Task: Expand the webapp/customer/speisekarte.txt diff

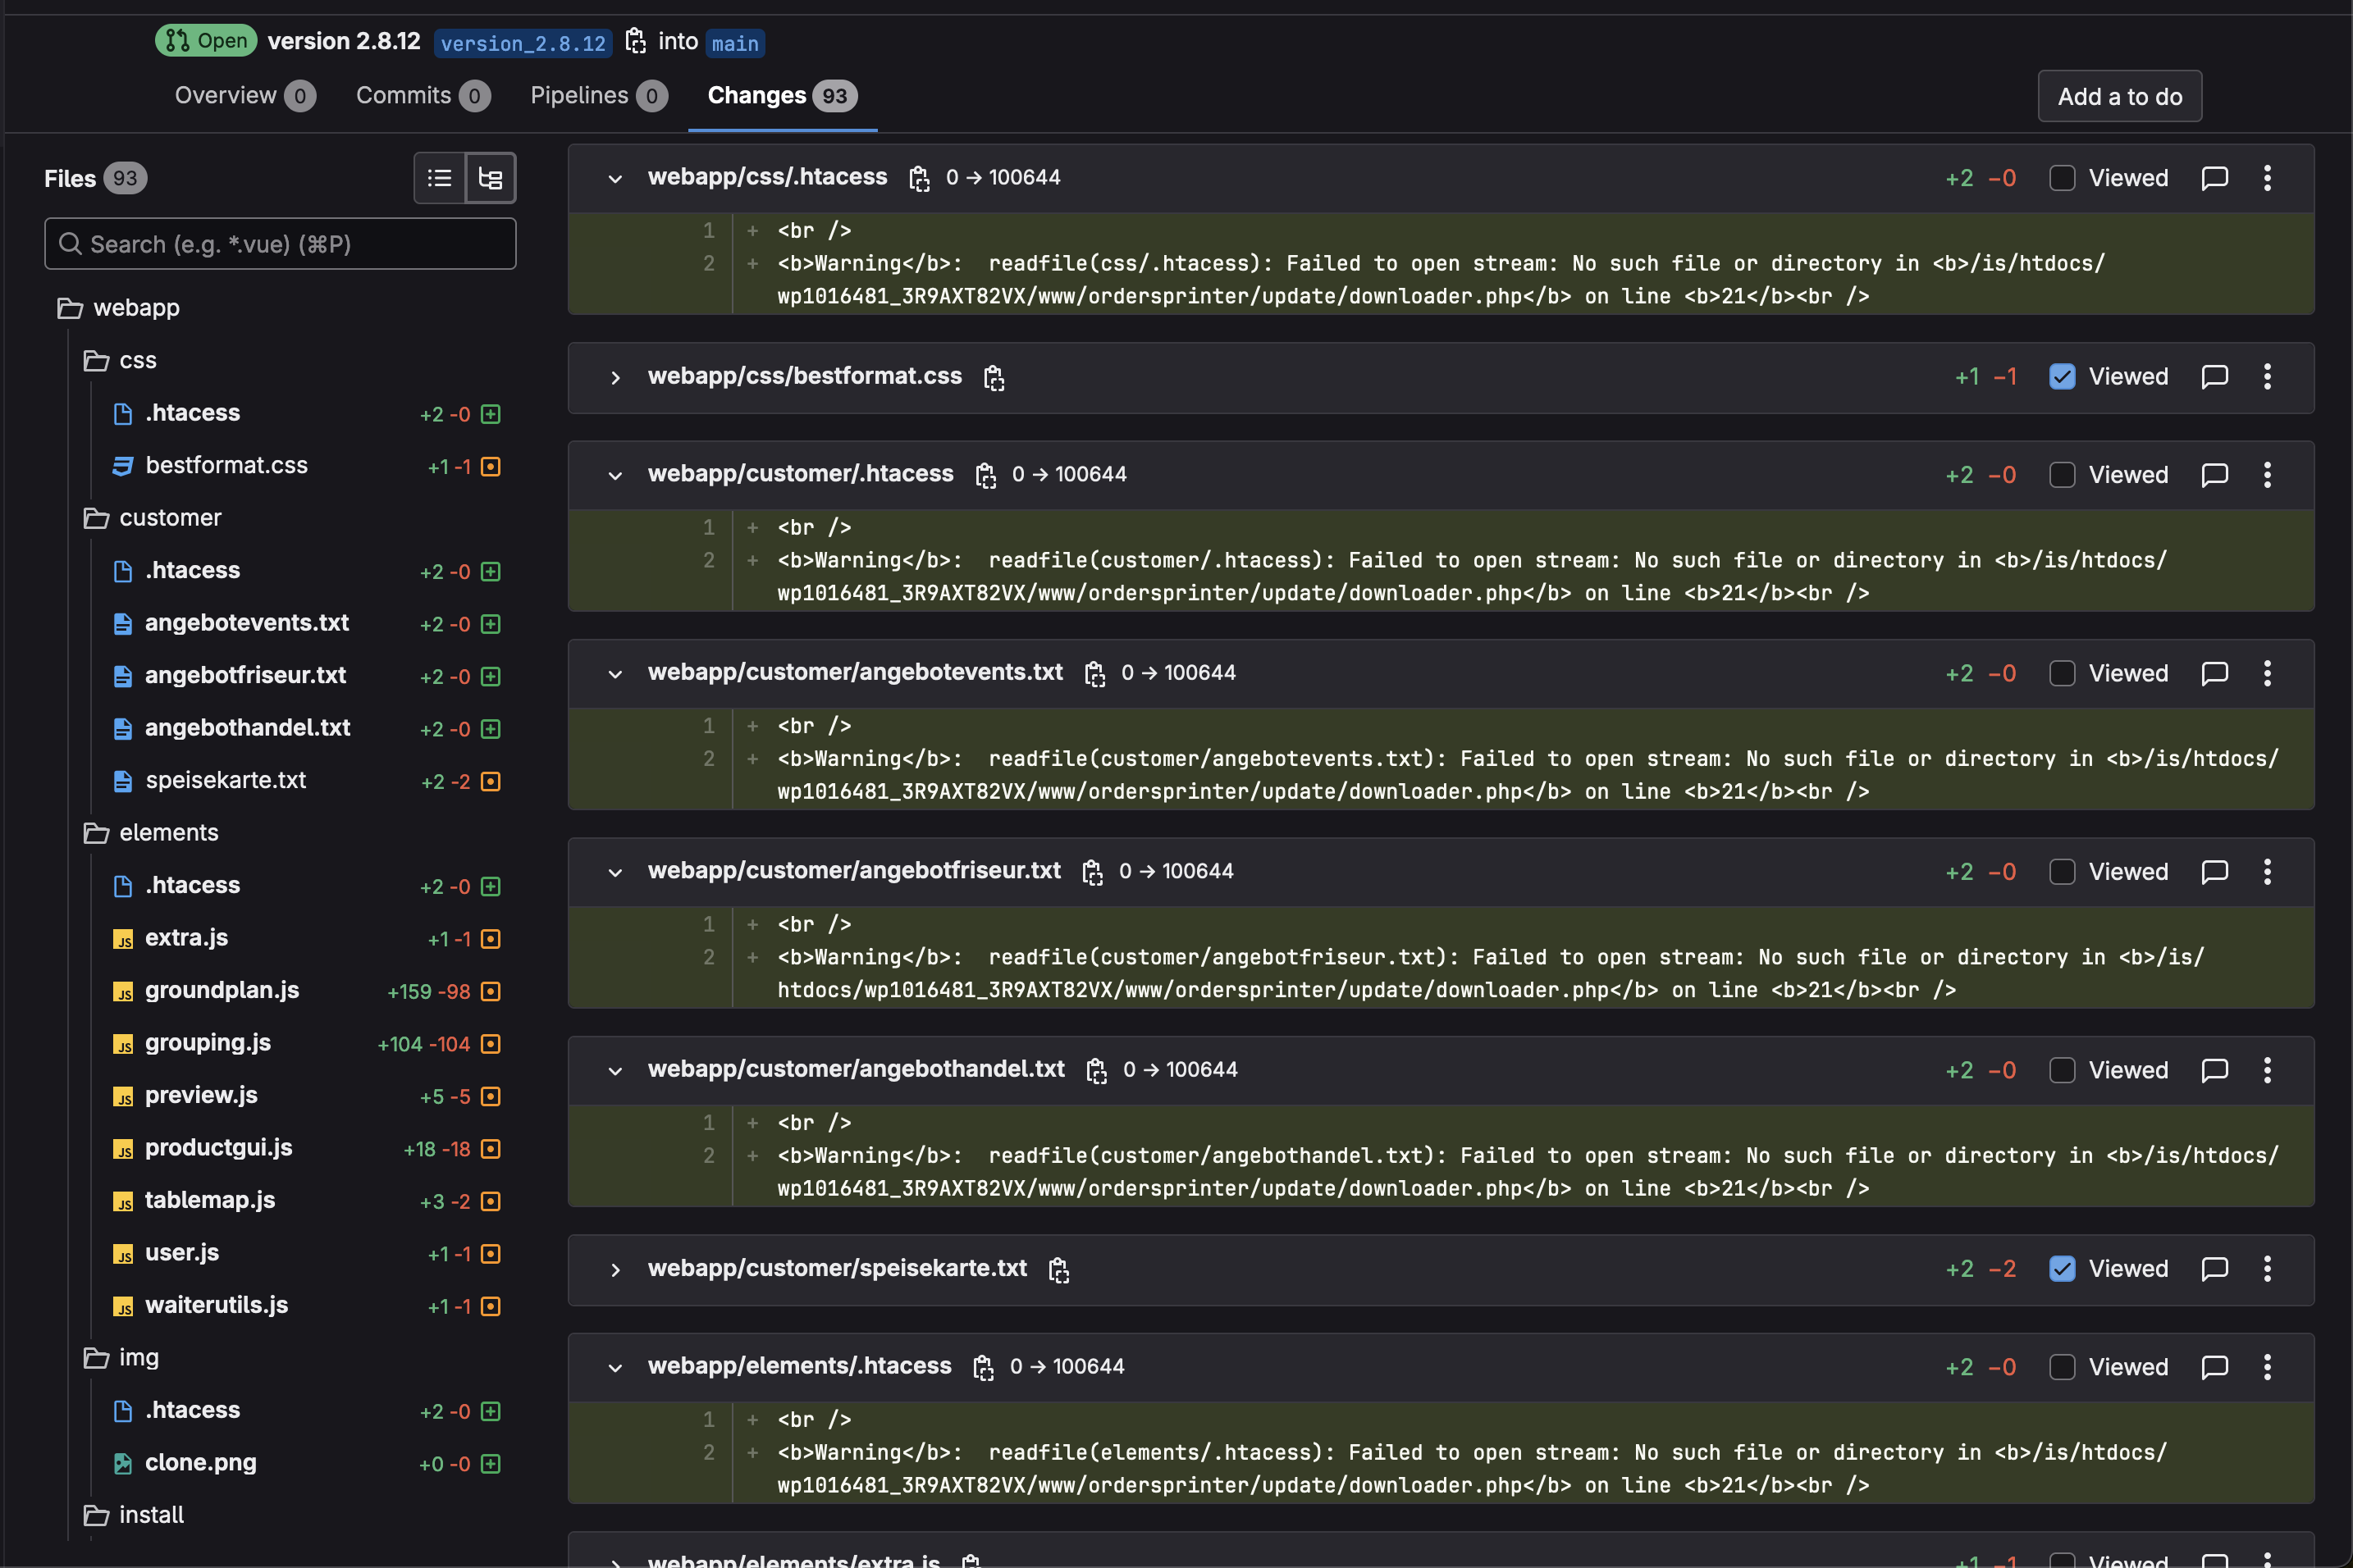Action: 615,1270
